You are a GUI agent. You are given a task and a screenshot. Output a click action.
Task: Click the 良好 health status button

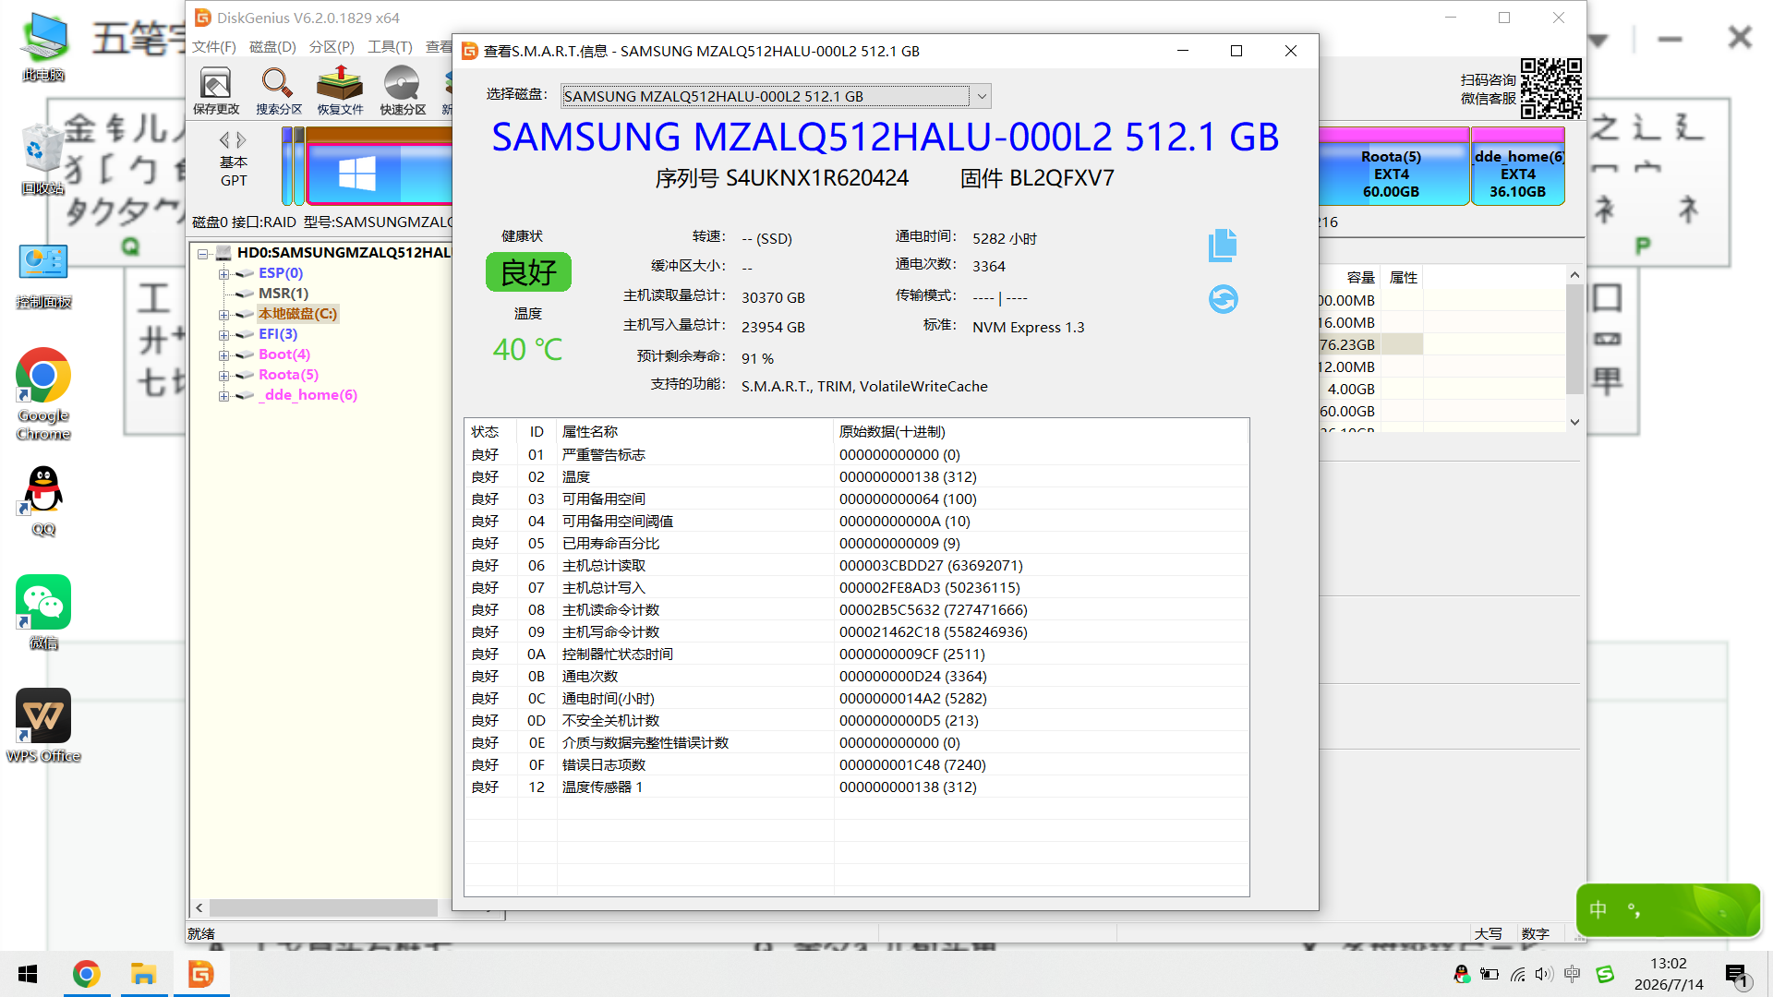pyautogui.click(x=528, y=272)
